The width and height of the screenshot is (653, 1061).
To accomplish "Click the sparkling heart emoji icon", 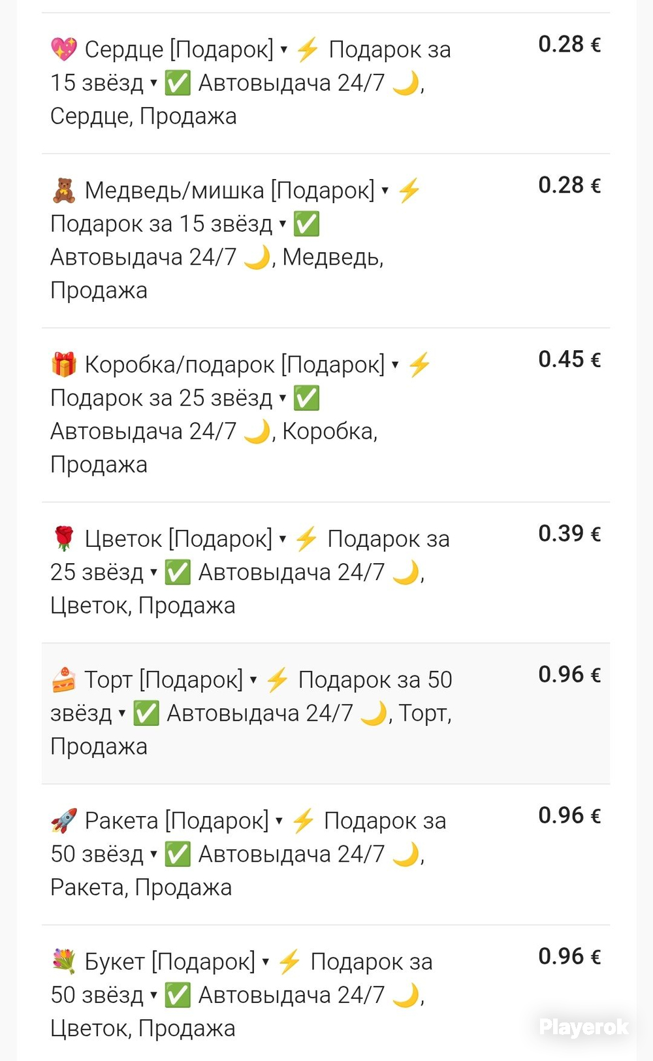I will (x=64, y=50).
